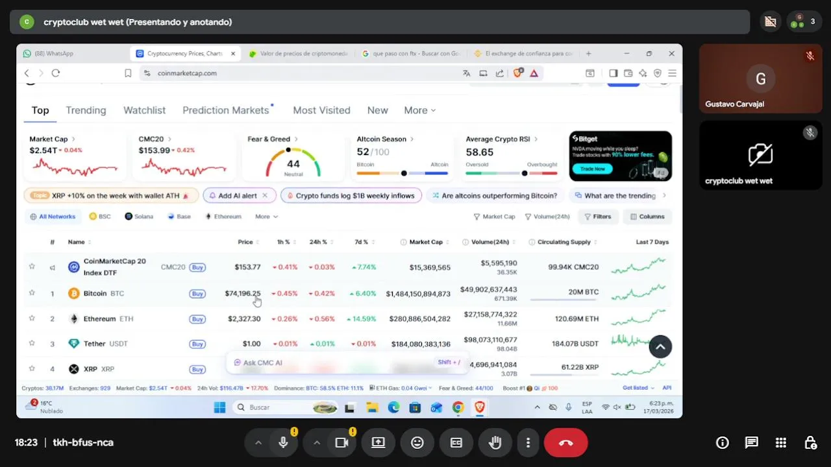Toggle closed captions in Meet
This screenshot has height=467, width=831.
coord(456,442)
